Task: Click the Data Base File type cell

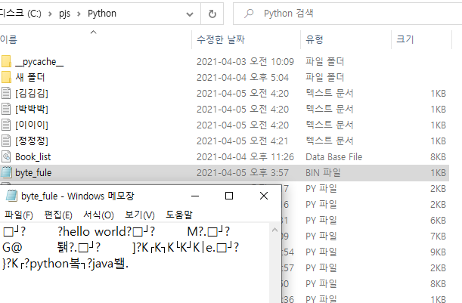Action: pos(333,157)
